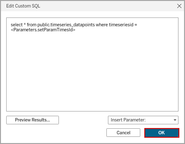Viewport: 185px width, 144px height.
Task: Click the asterisk in the SQL query
Action: pos(25,24)
